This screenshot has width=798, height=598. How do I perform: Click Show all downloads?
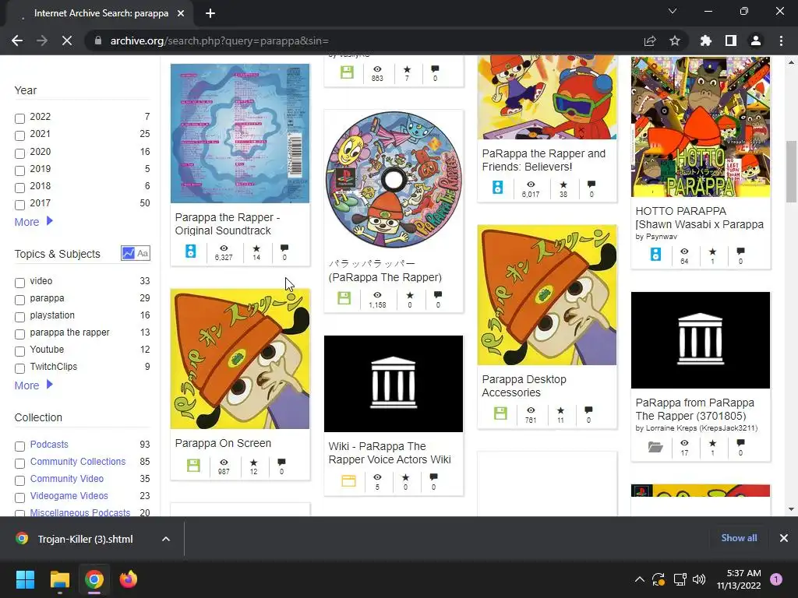point(739,538)
